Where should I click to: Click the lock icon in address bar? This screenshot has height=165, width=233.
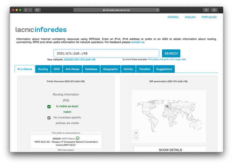coord(104,10)
